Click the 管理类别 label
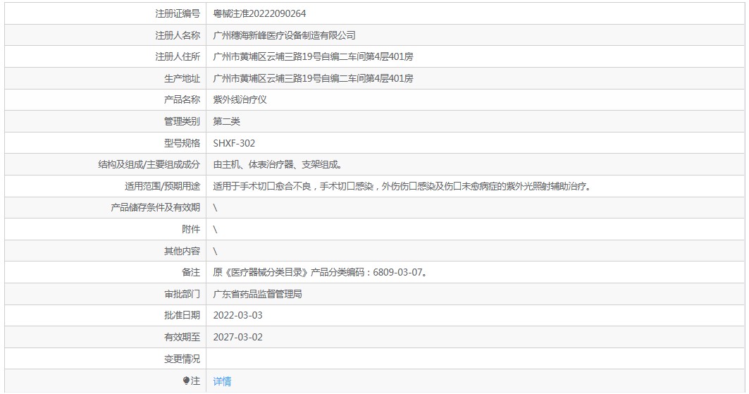 pos(182,121)
